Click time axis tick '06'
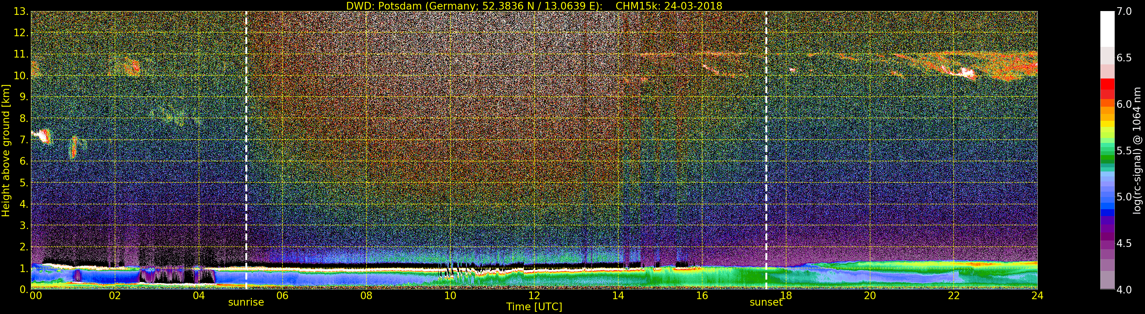The image size is (1145, 314). pyautogui.click(x=283, y=295)
